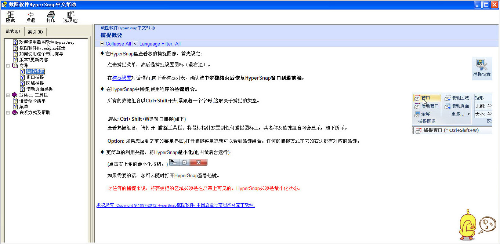500x244 pixels.
Task: Open the 语音命令清单 topic
Action: (32, 101)
